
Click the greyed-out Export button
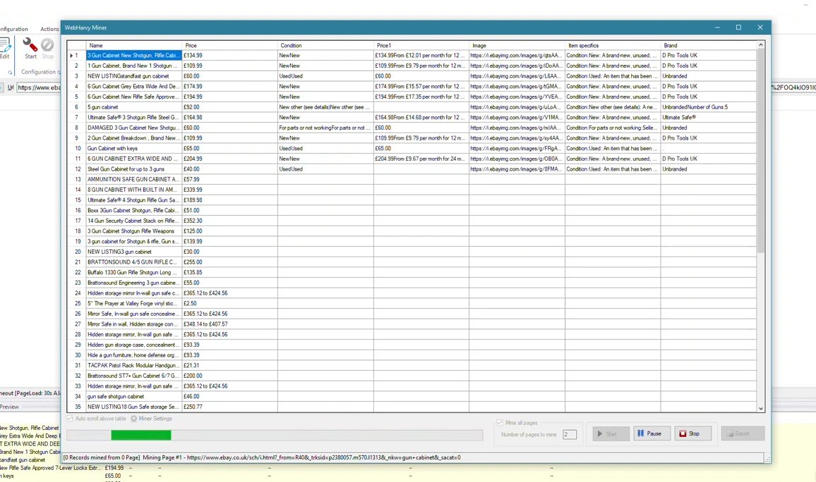[742, 433]
